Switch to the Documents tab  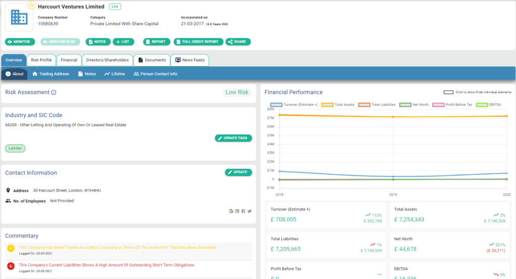tap(152, 60)
